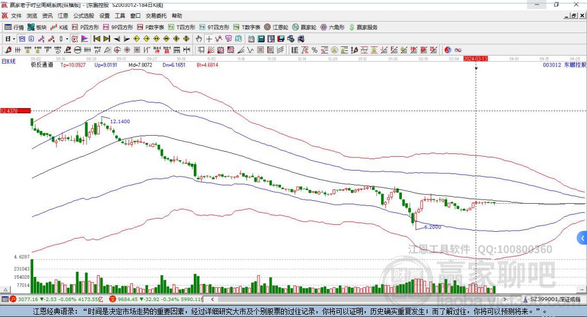Viewport: 587px width, 317px height.
Task: Restore the inner chart child window
Action: 573,15
